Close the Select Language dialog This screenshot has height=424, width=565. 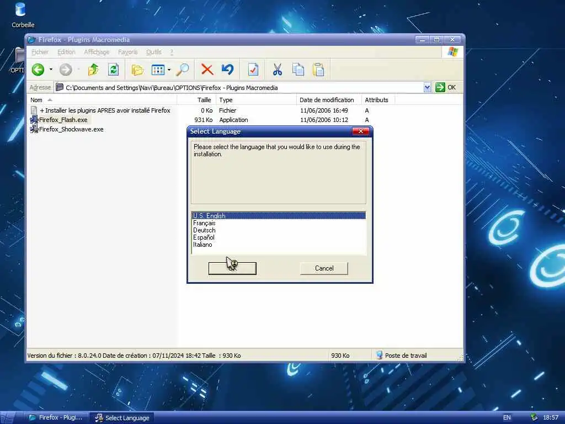[x=360, y=131]
